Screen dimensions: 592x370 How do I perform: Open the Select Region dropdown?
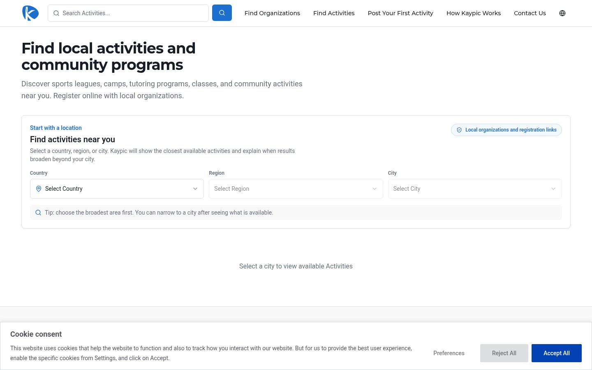[x=296, y=189]
